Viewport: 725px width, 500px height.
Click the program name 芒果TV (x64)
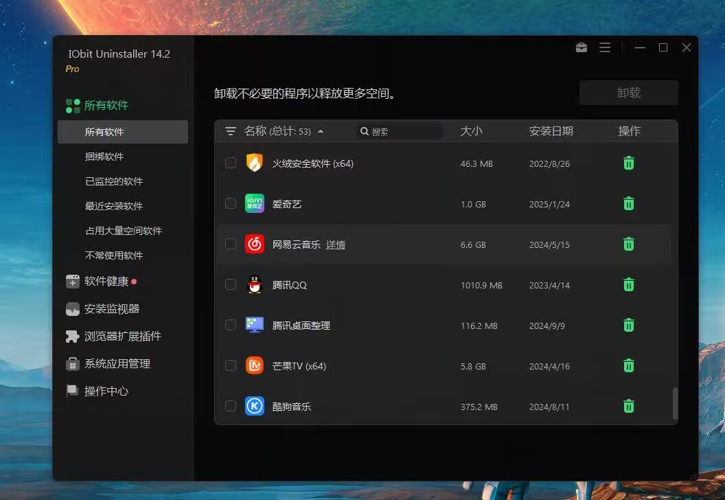pos(299,366)
